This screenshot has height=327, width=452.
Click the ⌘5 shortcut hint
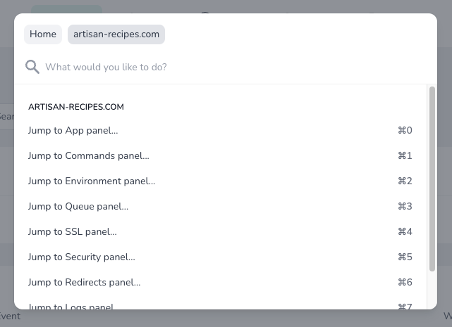(x=405, y=257)
